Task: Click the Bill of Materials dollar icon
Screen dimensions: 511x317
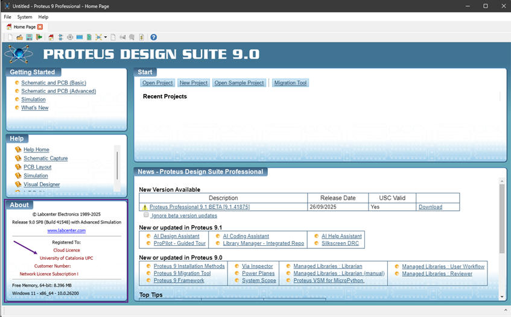Action: coord(142,37)
